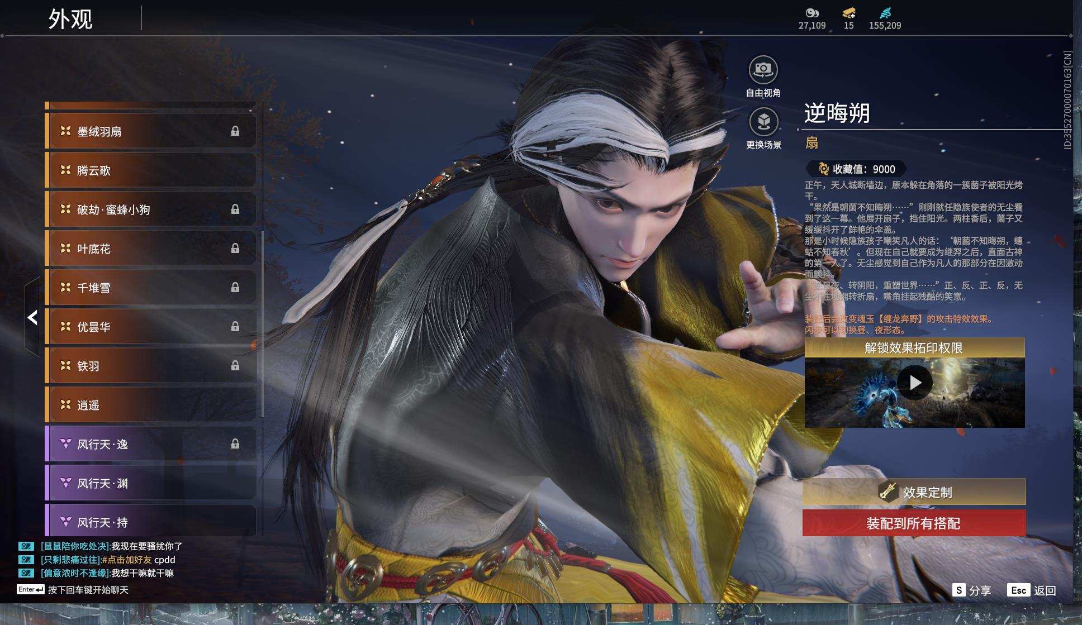This screenshot has height=625, width=1082.
Task: Click 装配到所有搭配 red button
Action: click(x=914, y=523)
